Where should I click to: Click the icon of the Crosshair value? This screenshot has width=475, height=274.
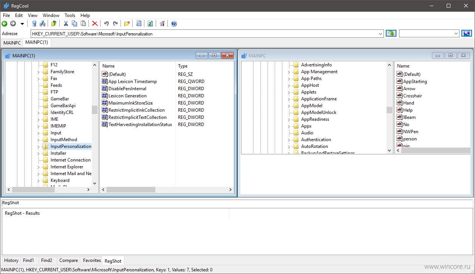(x=399, y=96)
